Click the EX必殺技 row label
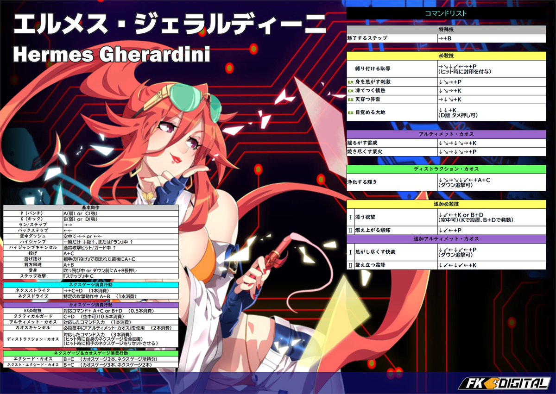Image resolution: width=556 pixels, height=394 pixels. coord(32,311)
